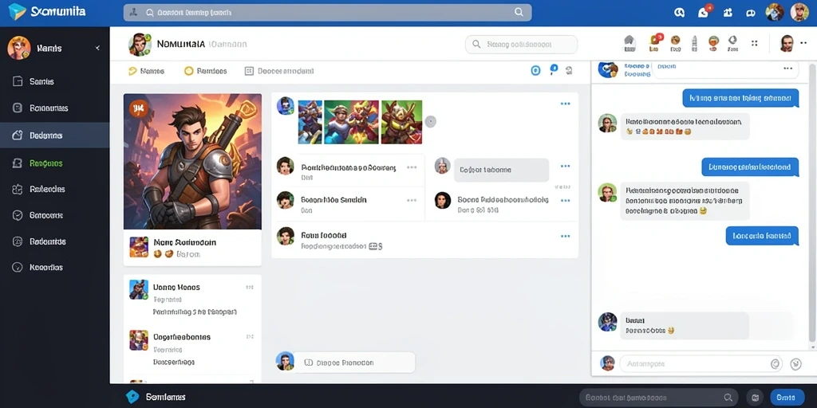The height and width of the screenshot is (408, 817).
Task: Click the orange and green round header icon
Action: click(714, 43)
